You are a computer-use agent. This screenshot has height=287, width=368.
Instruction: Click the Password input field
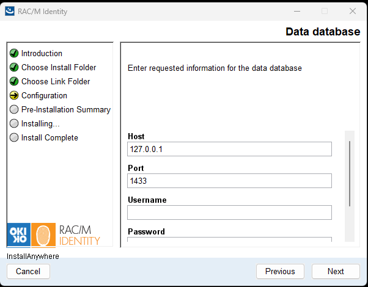(229, 241)
